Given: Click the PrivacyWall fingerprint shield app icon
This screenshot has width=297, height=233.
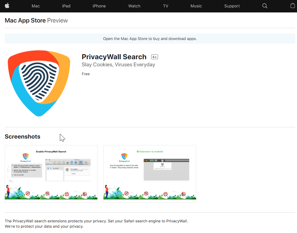Looking at the screenshot, I should coord(39,83).
